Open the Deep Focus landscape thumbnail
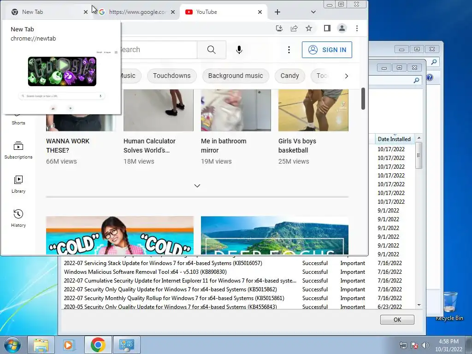Screen dimensions: 472x354 (x=275, y=236)
